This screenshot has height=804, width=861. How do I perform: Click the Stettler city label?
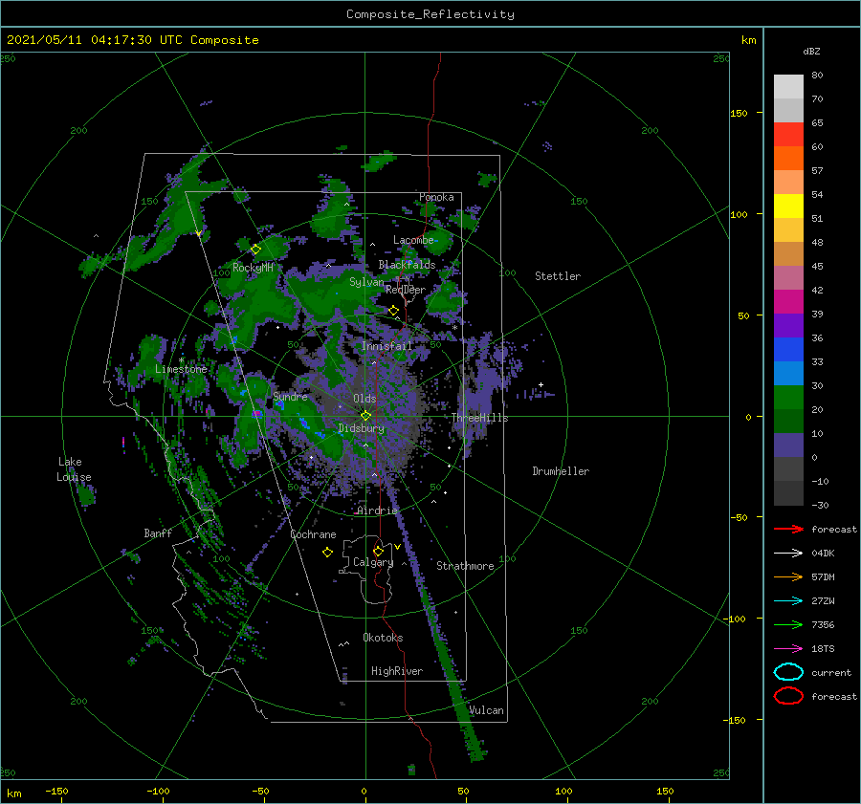[558, 276]
